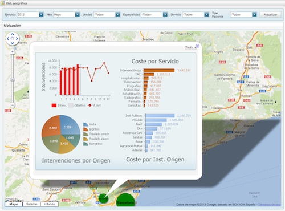This screenshot has height=211, width=285.
Task: Click the Coste por Servicio title
Action: (x=155, y=61)
